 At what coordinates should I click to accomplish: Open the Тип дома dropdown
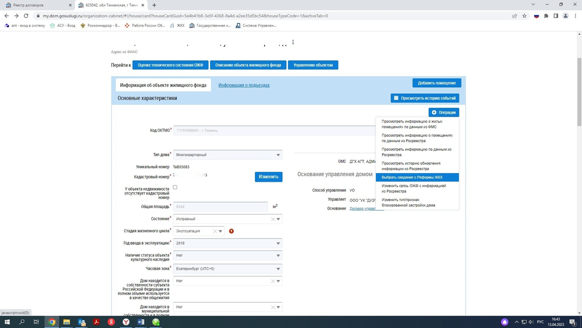(x=227, y=155)
